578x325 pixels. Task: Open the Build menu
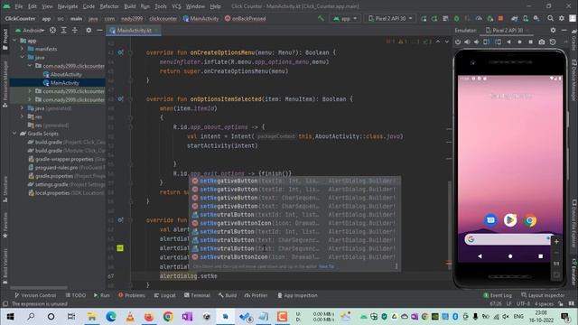(x=130, y=6)
